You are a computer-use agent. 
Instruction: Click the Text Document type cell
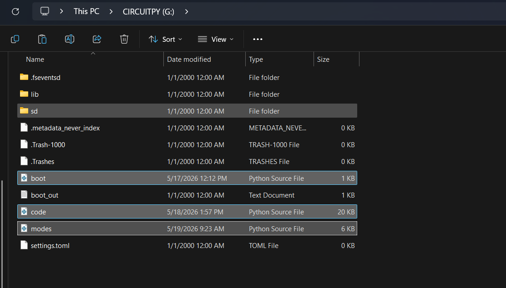[271, 195]
